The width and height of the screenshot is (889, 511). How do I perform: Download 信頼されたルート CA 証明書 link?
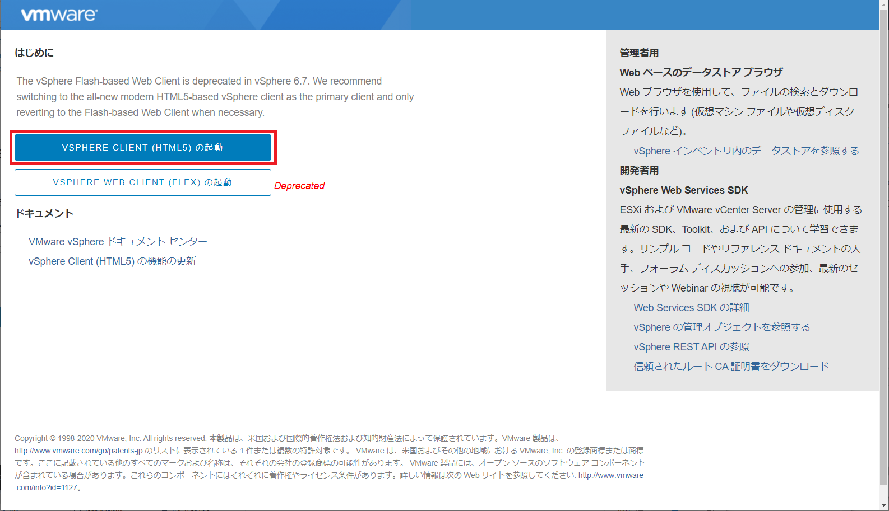tap(731, 366)
